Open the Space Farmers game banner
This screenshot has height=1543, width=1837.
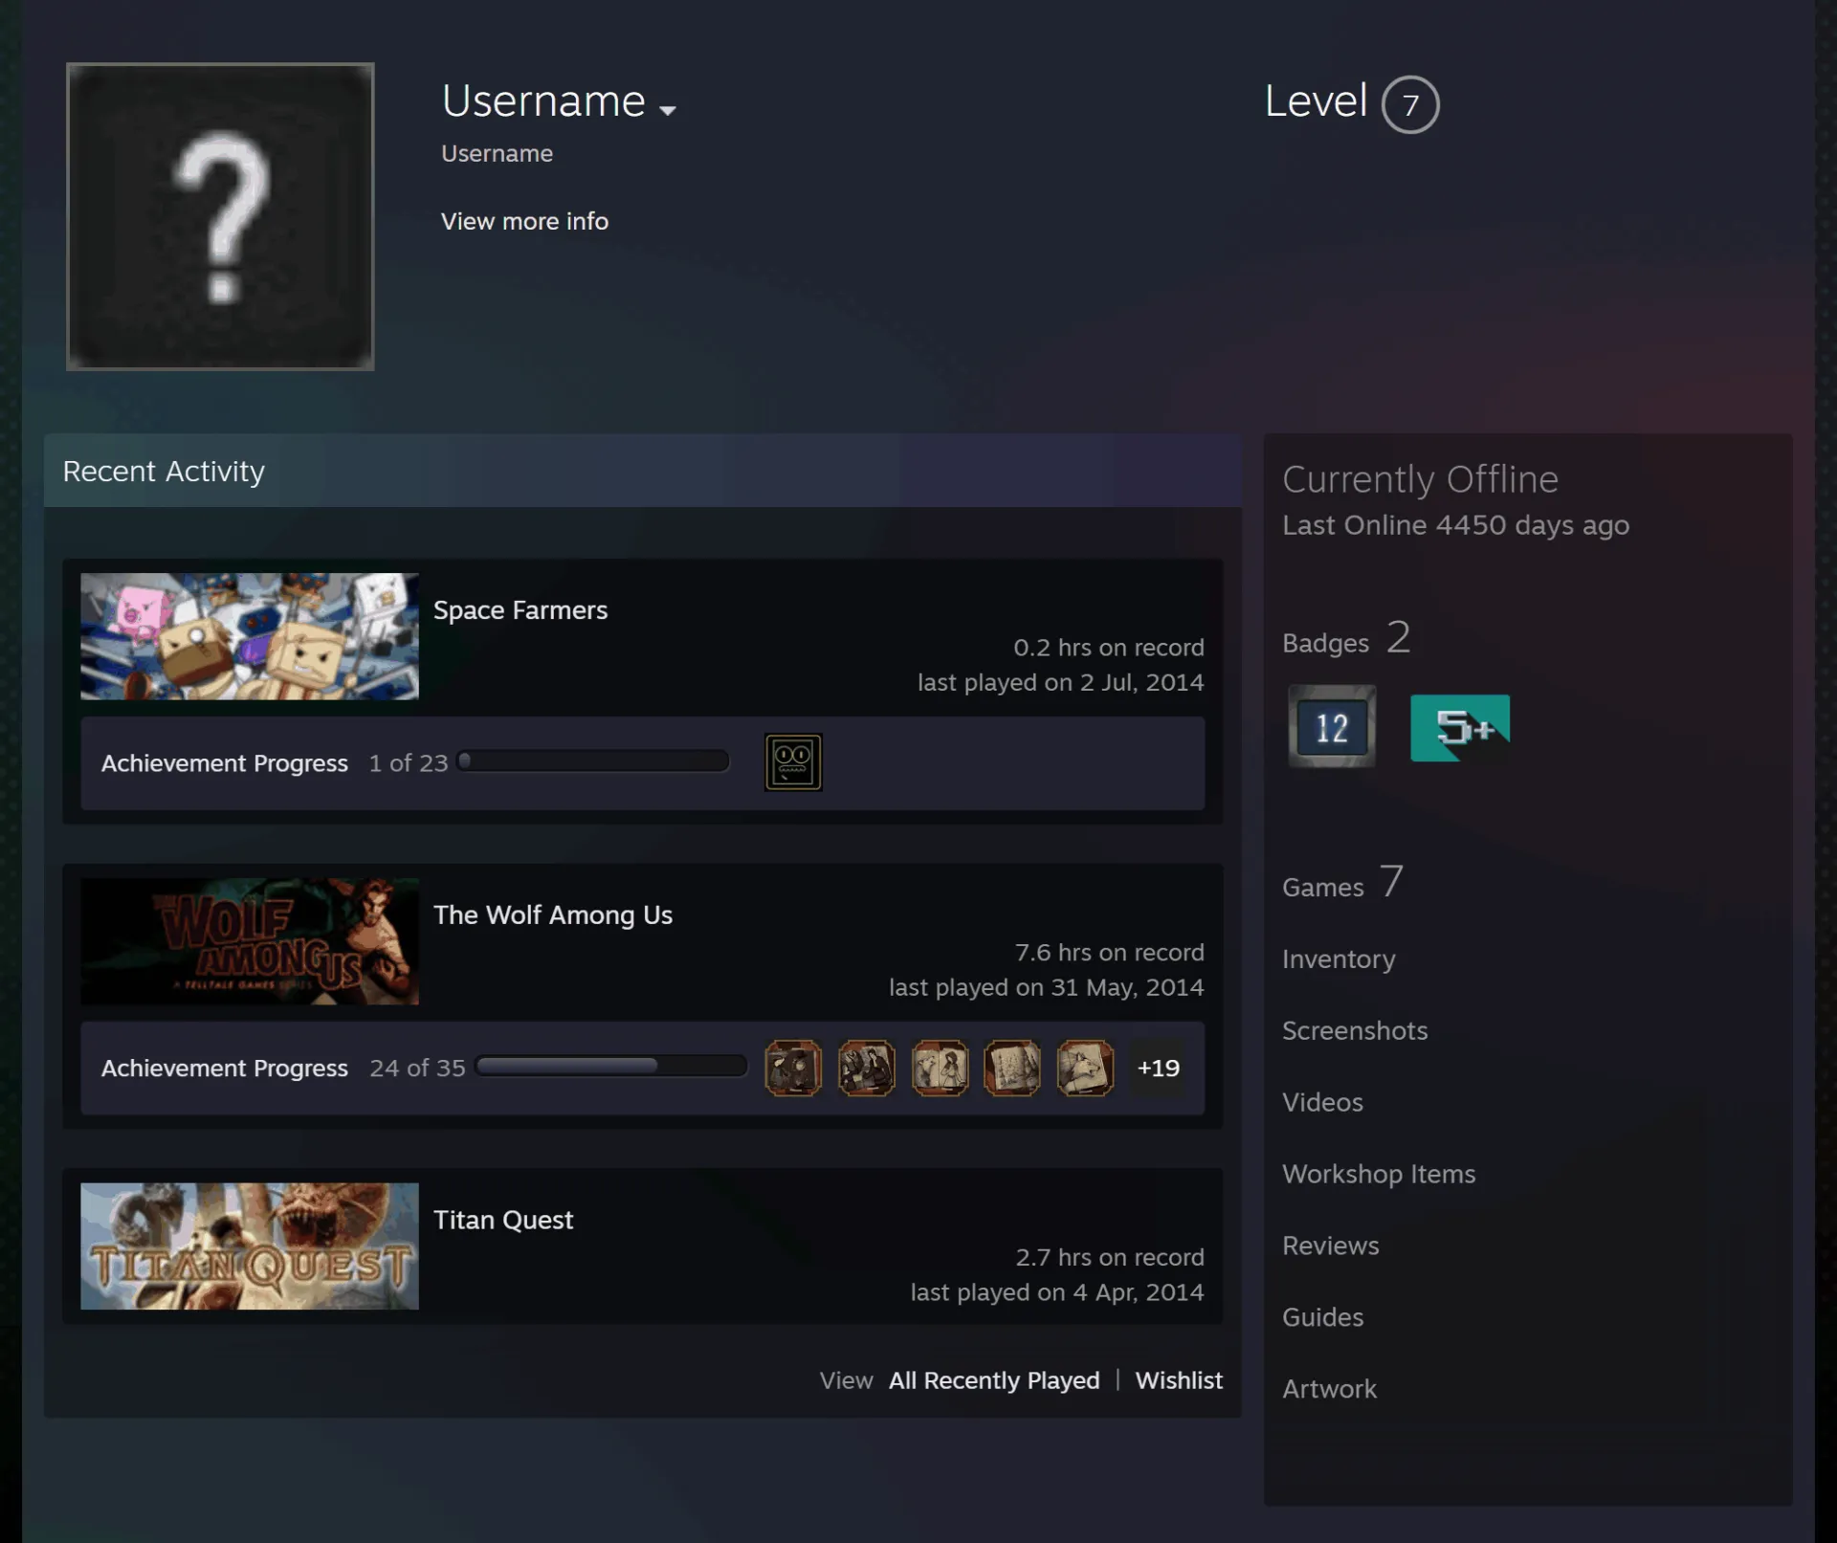pos(250,636)
